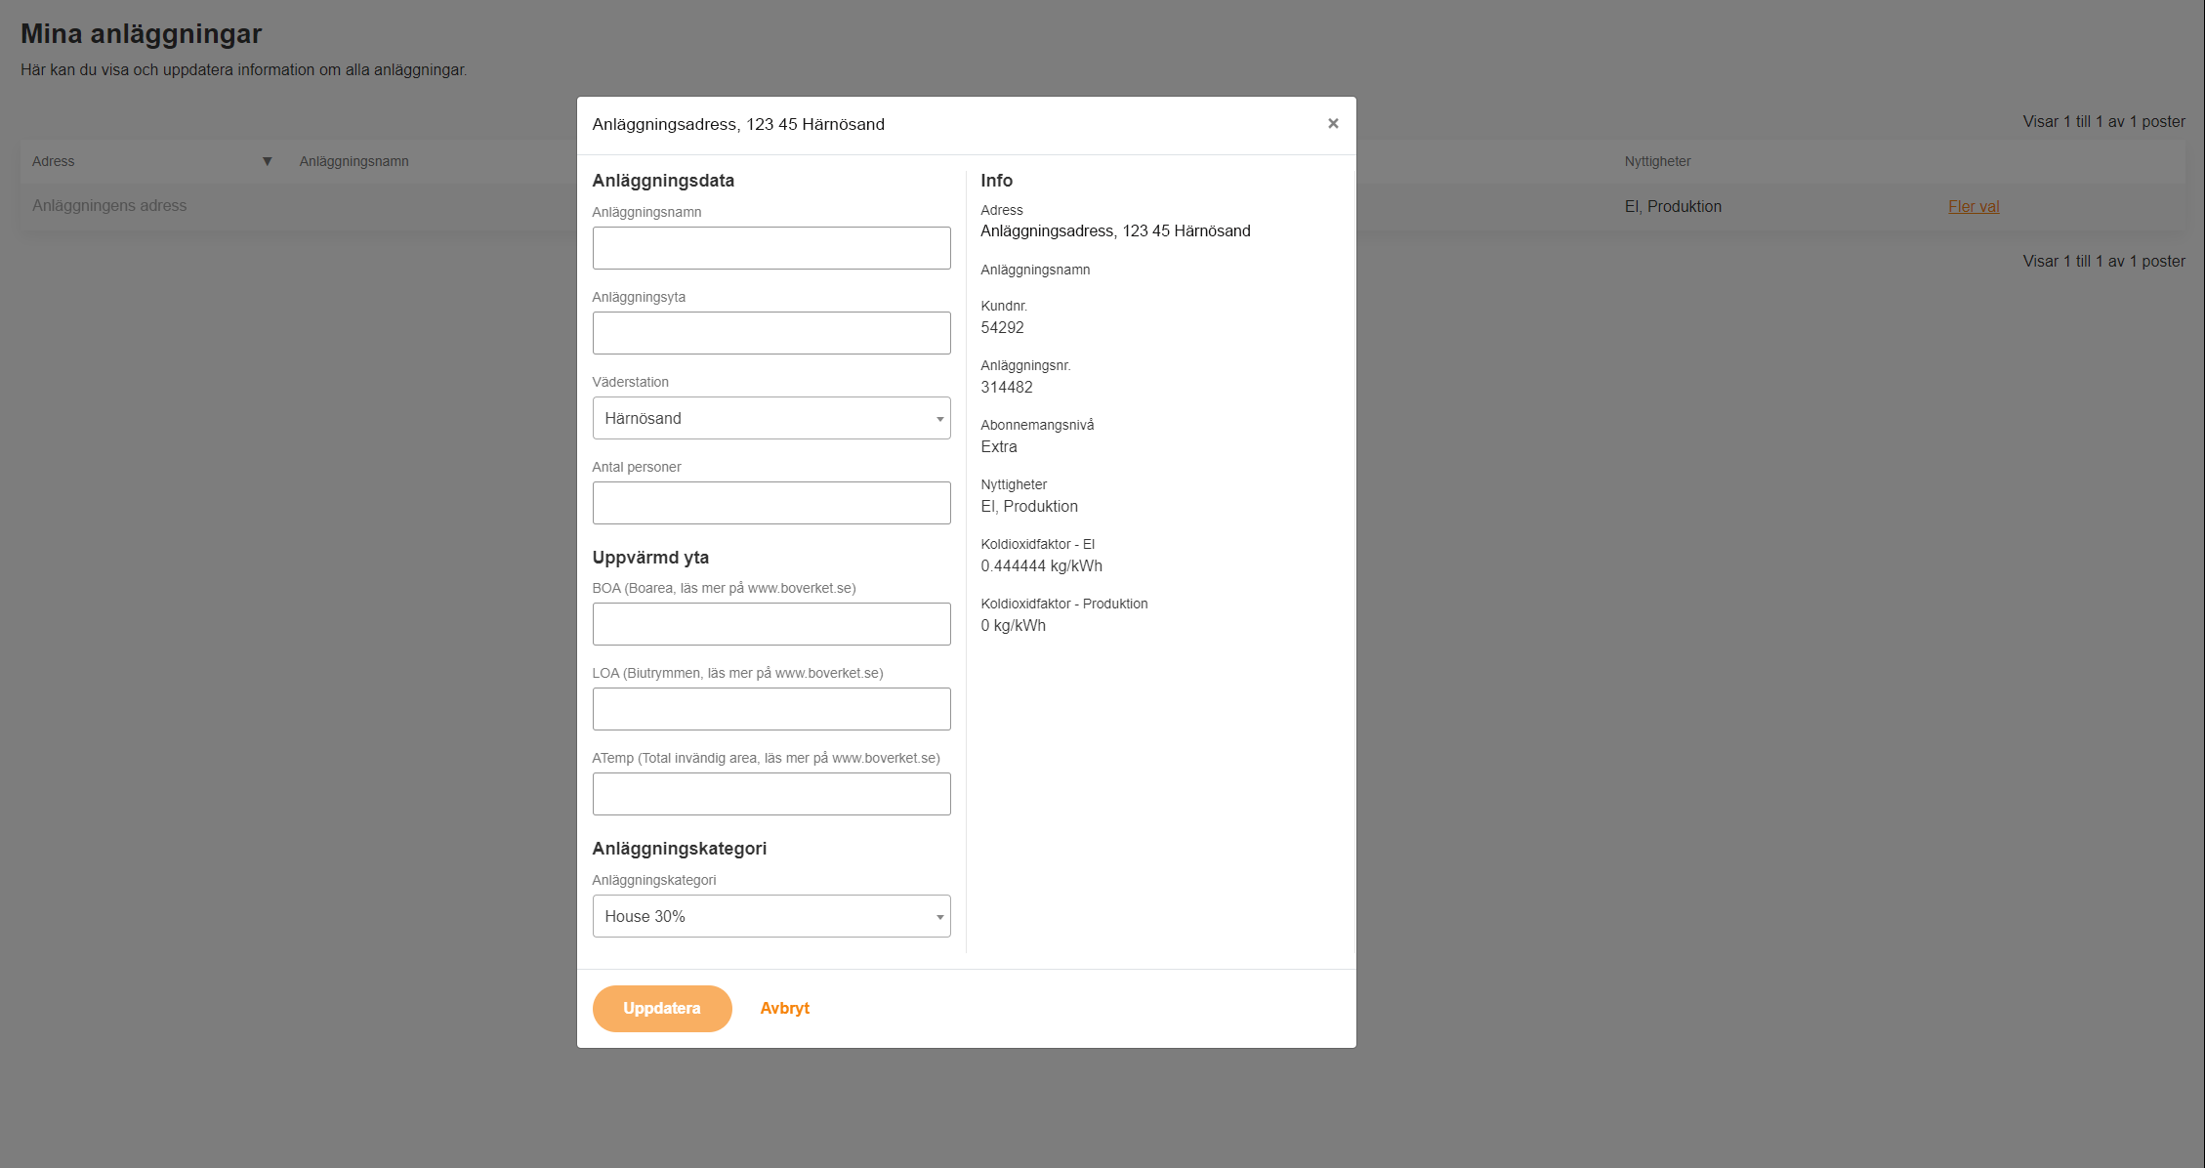2205x1168 pixels.
Task: Click the LOA Biutrymmen input field
Action: coord(770,709)
